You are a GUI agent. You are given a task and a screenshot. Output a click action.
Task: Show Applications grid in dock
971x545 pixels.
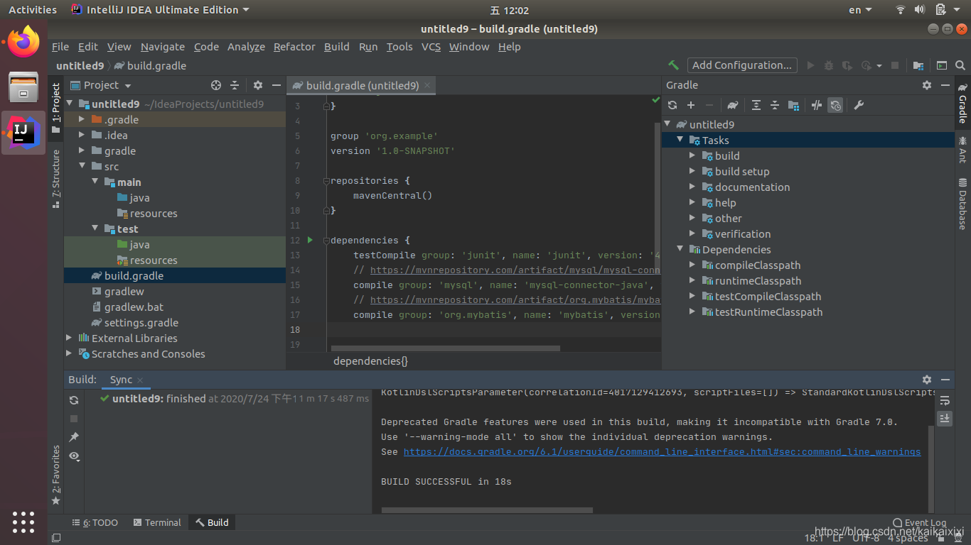(23, 522)
